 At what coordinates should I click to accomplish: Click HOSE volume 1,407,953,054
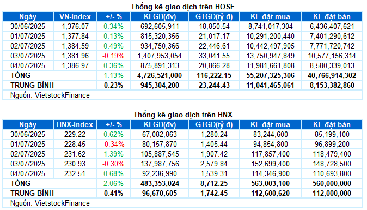(160, 56)
